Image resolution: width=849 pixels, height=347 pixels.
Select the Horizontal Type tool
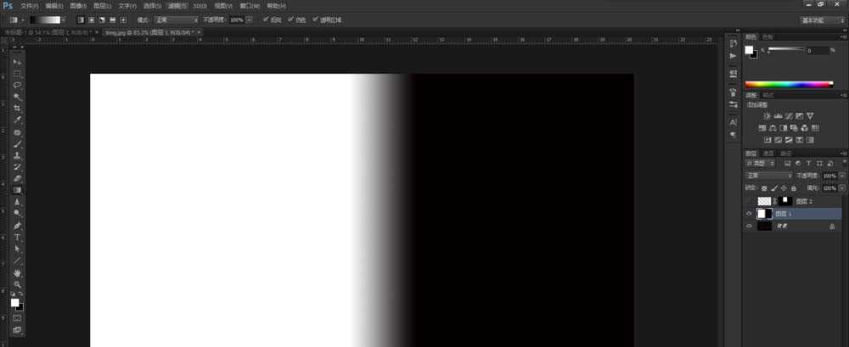coord(17,238)
